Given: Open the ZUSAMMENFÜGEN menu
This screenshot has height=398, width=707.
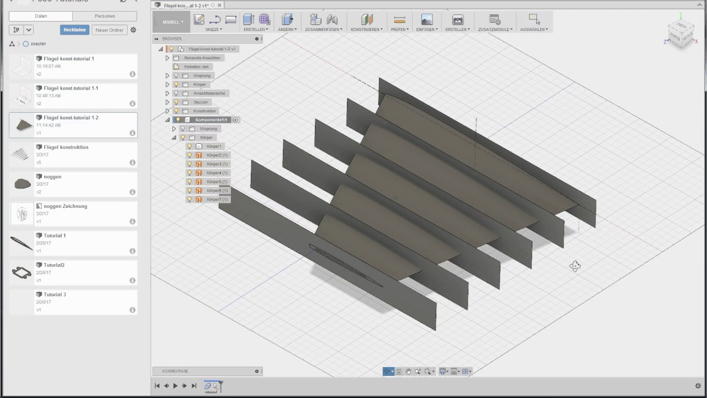Looking at the screenshot, I should (324, 29).
